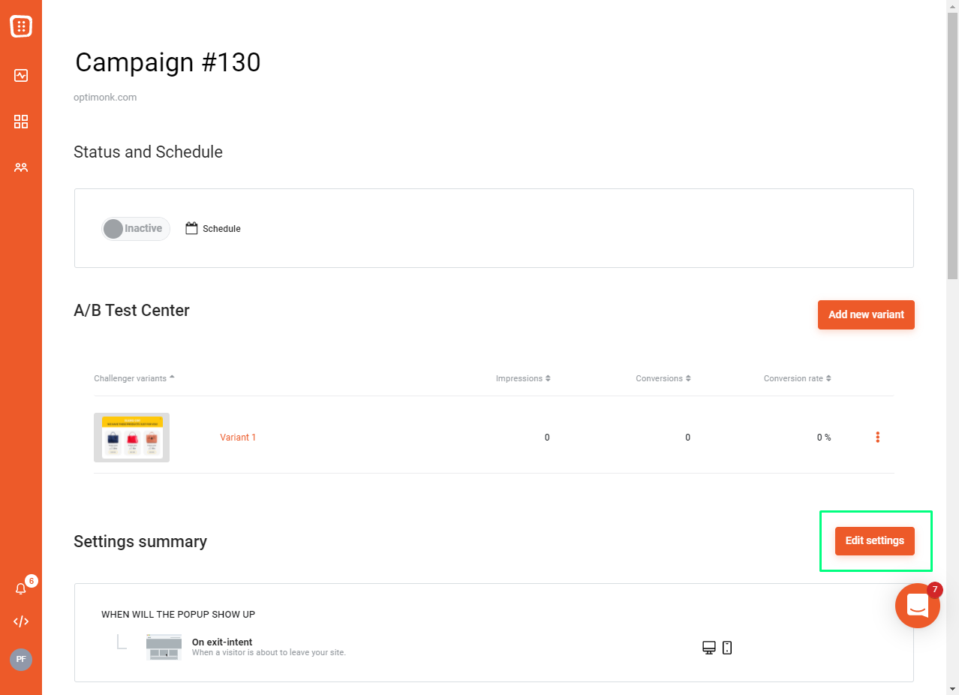Viewport: 959px width, 695px height.
Task: Click the desktop device icon
Action: coord(709,648)
